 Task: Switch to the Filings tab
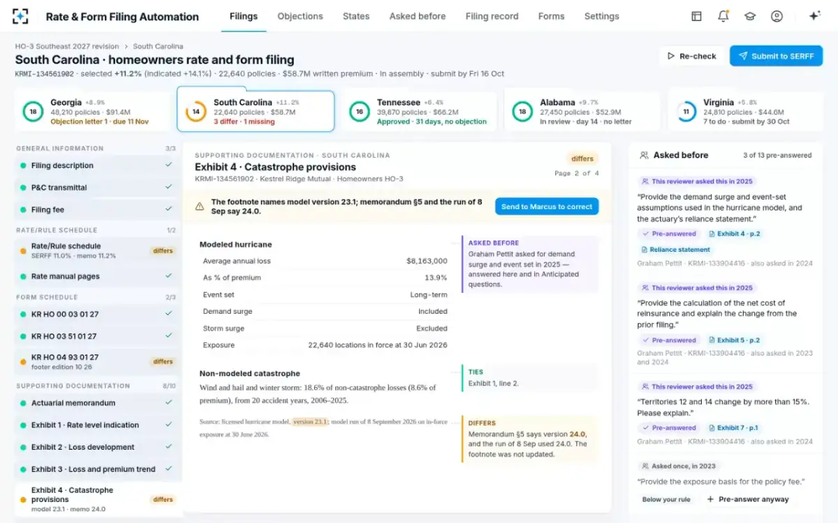coord(244,16)
